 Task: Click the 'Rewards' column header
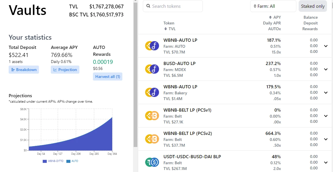tap(310, 29)
